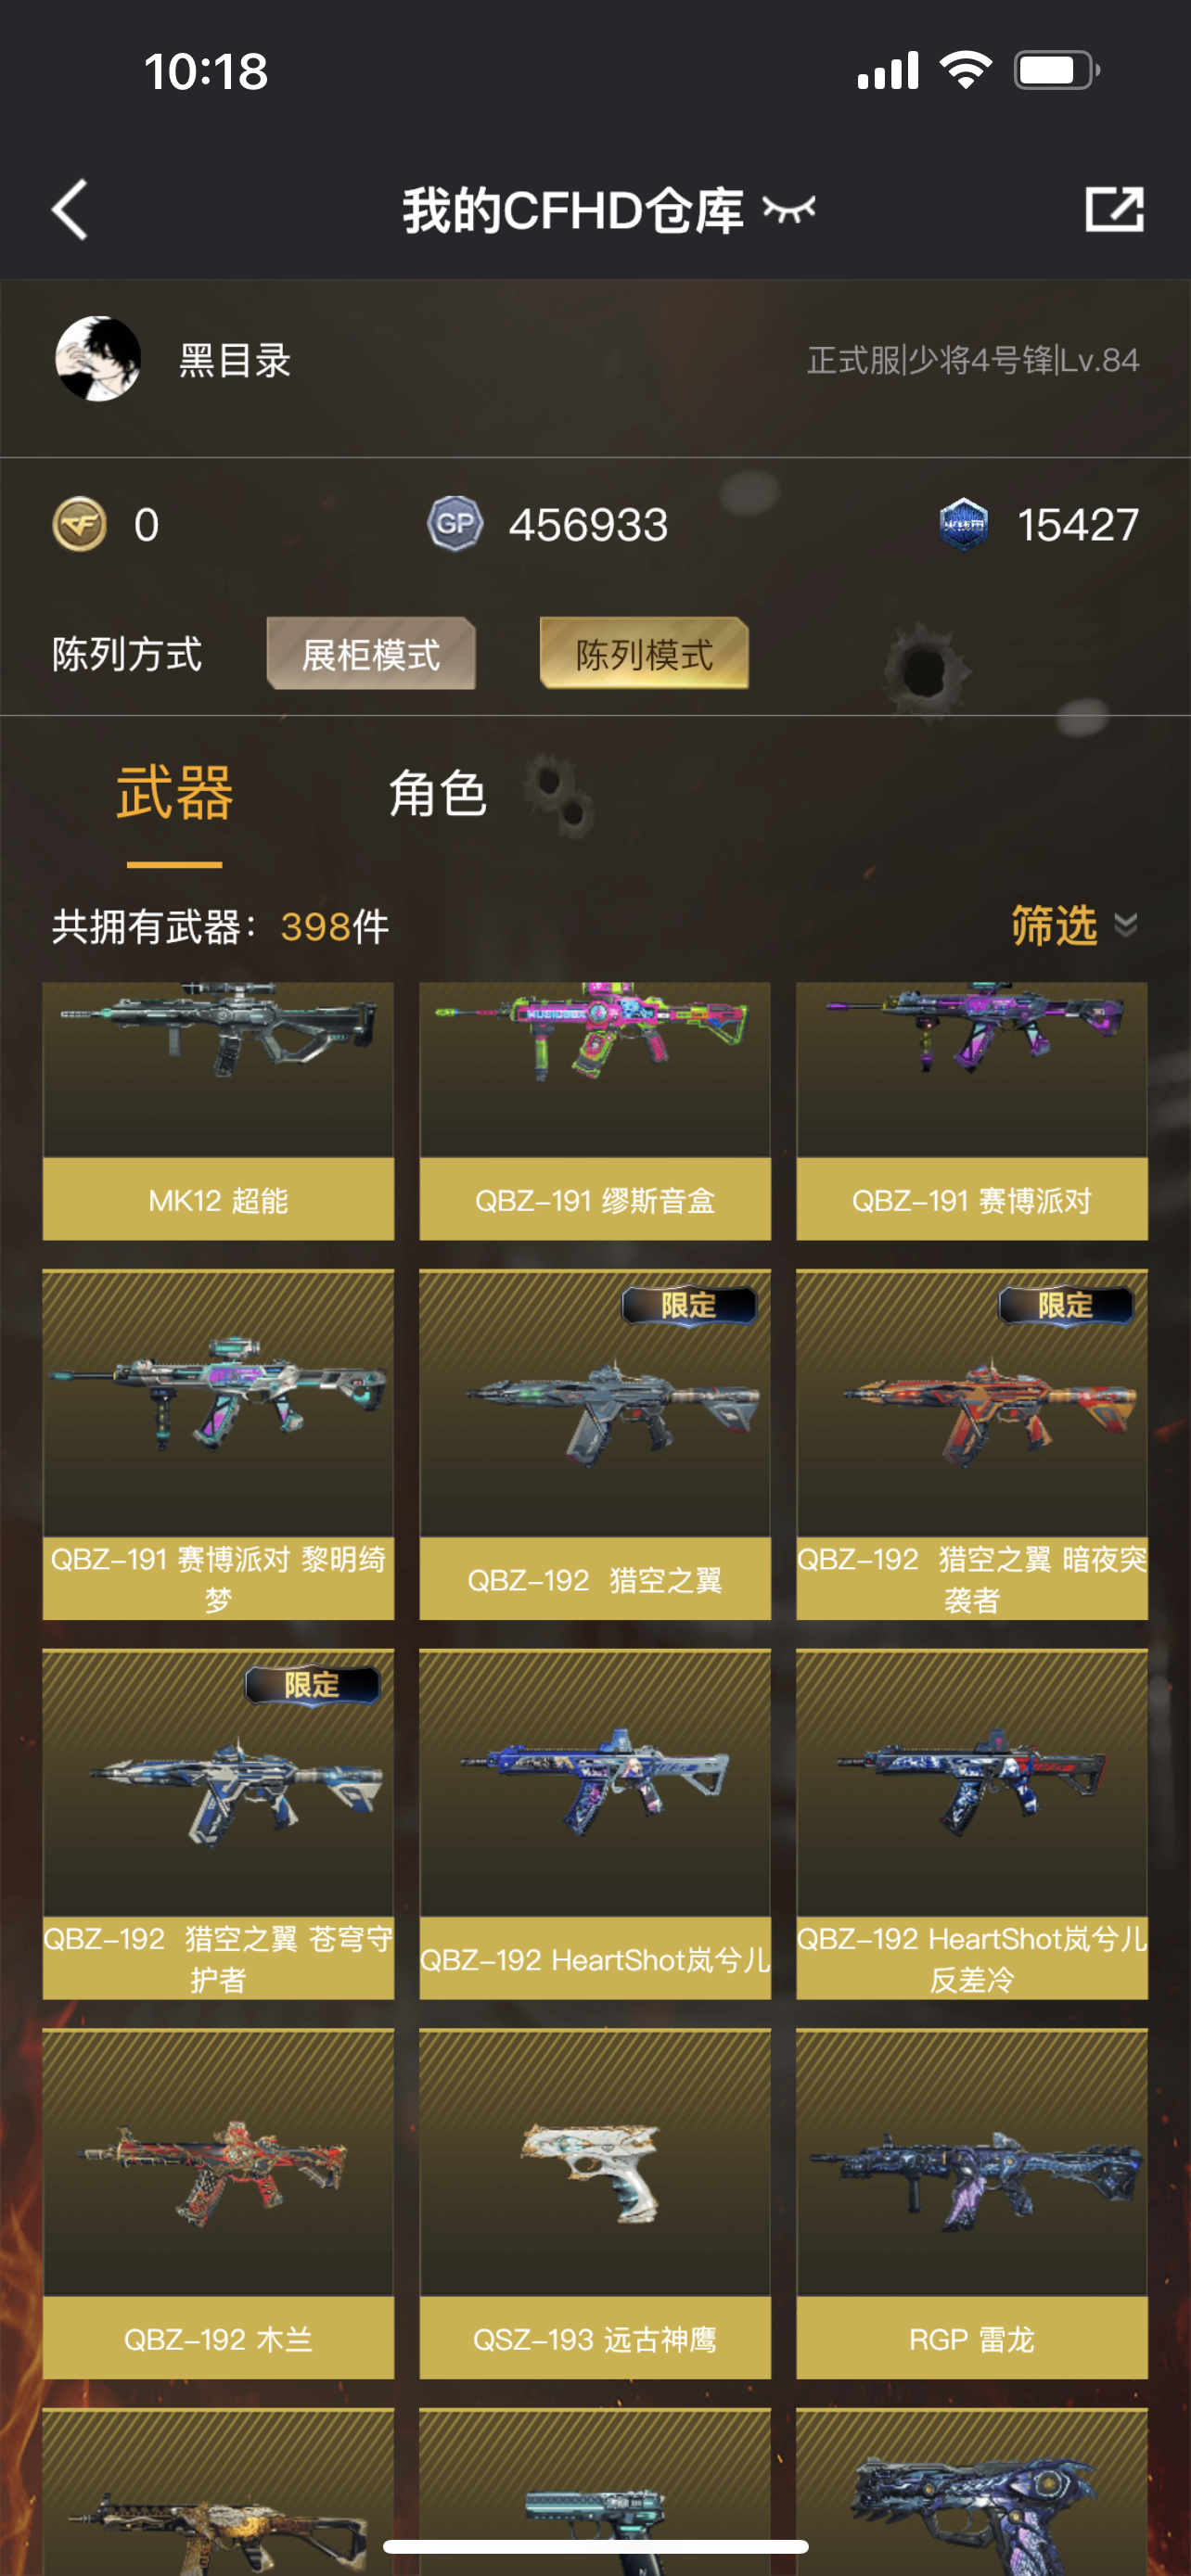
Task: Click the RGP 雷龙 weapon label
Action: click(x=972, y=2339)
